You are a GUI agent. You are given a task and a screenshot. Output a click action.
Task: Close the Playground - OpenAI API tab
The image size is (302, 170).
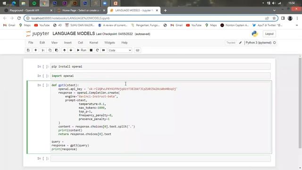pos(51,10)
